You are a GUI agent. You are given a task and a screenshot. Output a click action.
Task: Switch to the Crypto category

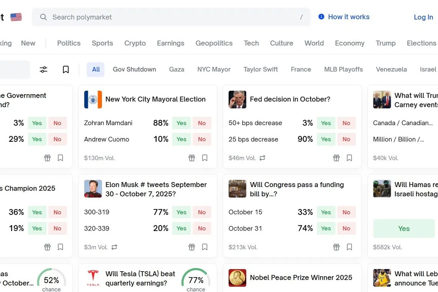point(135,43)
